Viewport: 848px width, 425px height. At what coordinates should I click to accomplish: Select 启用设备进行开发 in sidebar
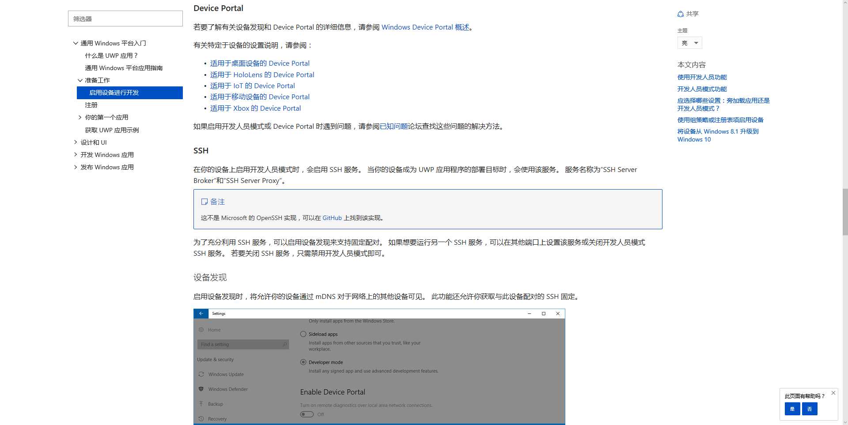pos(130,93)
